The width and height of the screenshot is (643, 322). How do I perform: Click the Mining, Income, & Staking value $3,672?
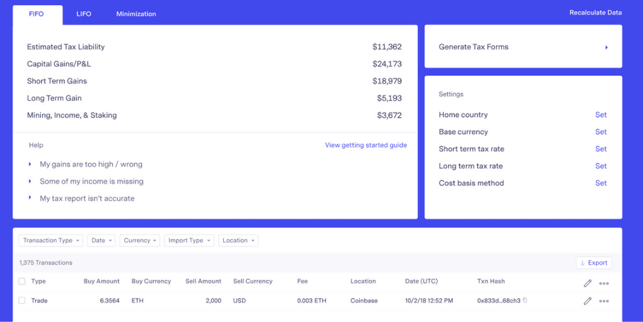tap(390, 115)
